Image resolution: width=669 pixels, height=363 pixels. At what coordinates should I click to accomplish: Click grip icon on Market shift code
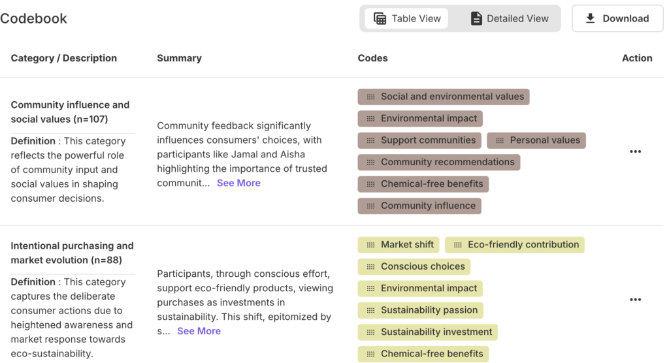(370, 245)
